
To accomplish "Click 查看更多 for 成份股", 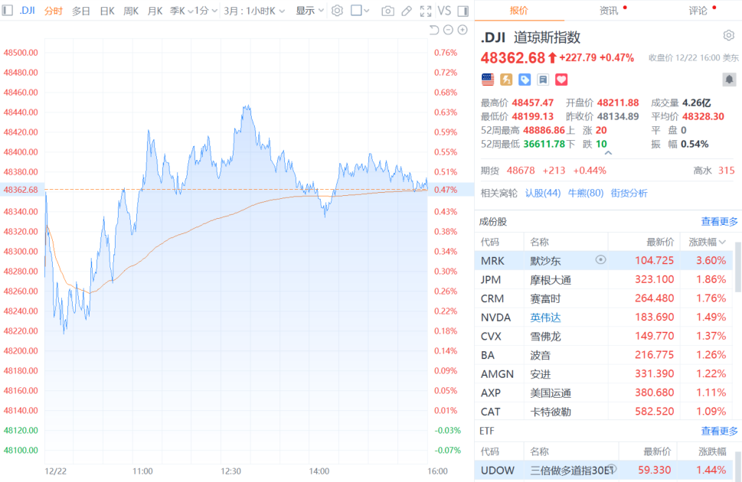I will coord(719,221).
